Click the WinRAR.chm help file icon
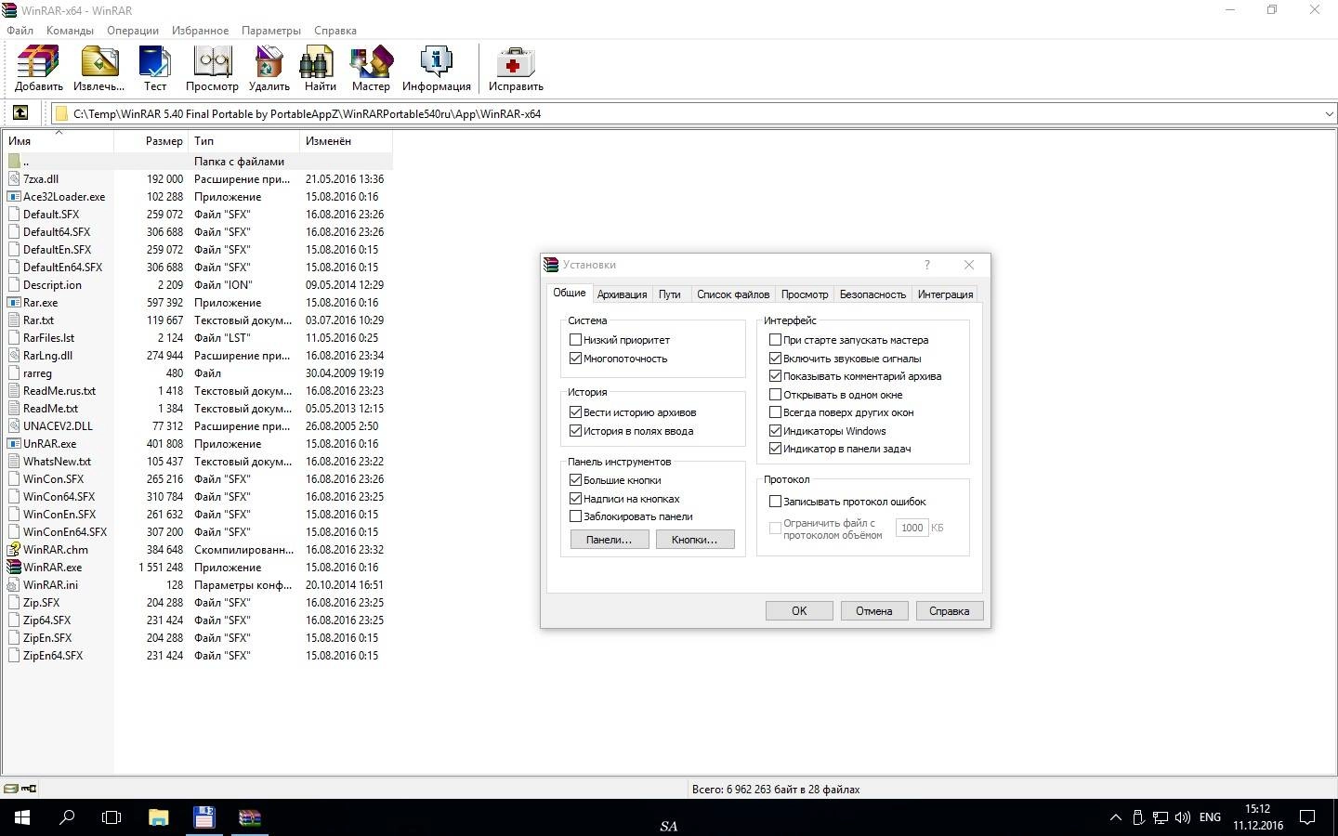This screenshot has width=1338, height=836. tap(14, 549)
